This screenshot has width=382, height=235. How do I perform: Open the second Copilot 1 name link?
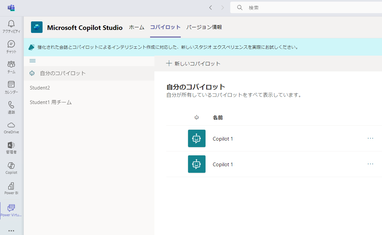(223, 165)
